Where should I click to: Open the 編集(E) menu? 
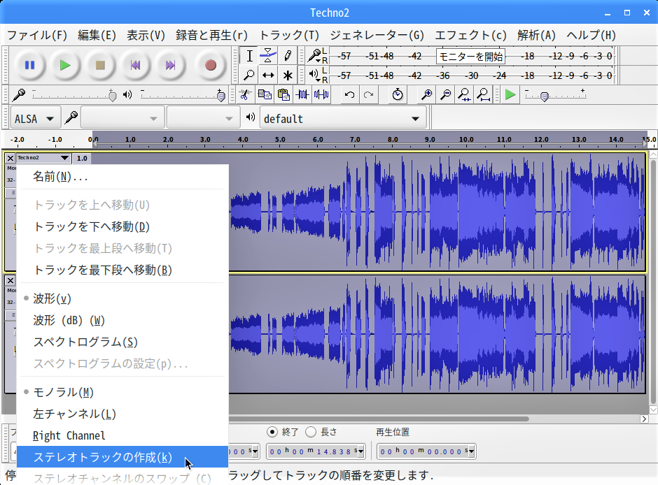tap(97, 35)
